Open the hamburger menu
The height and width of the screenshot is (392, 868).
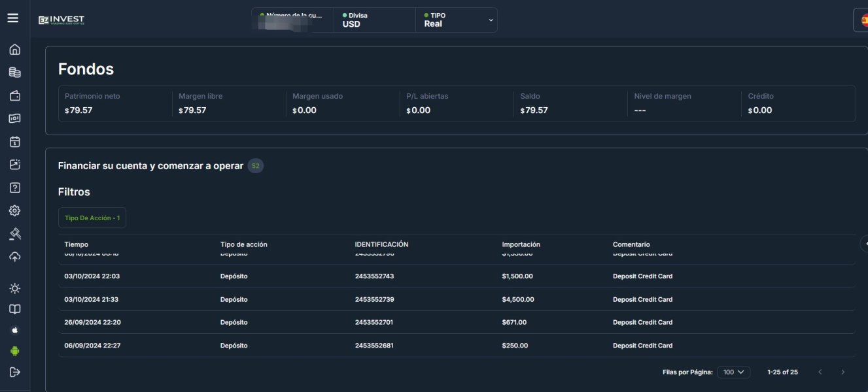[13, 18]
